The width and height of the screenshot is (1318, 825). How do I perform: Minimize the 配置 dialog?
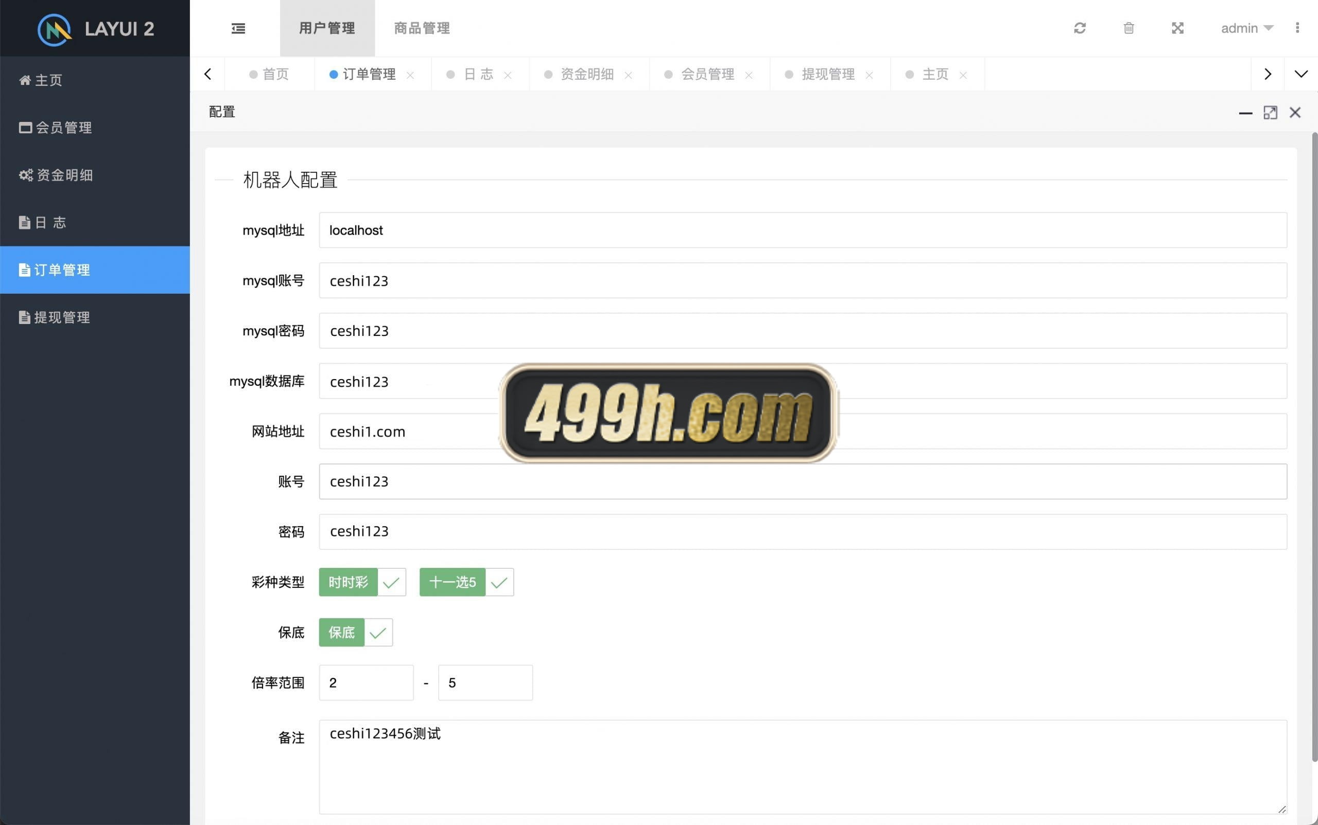point(1245,113)
